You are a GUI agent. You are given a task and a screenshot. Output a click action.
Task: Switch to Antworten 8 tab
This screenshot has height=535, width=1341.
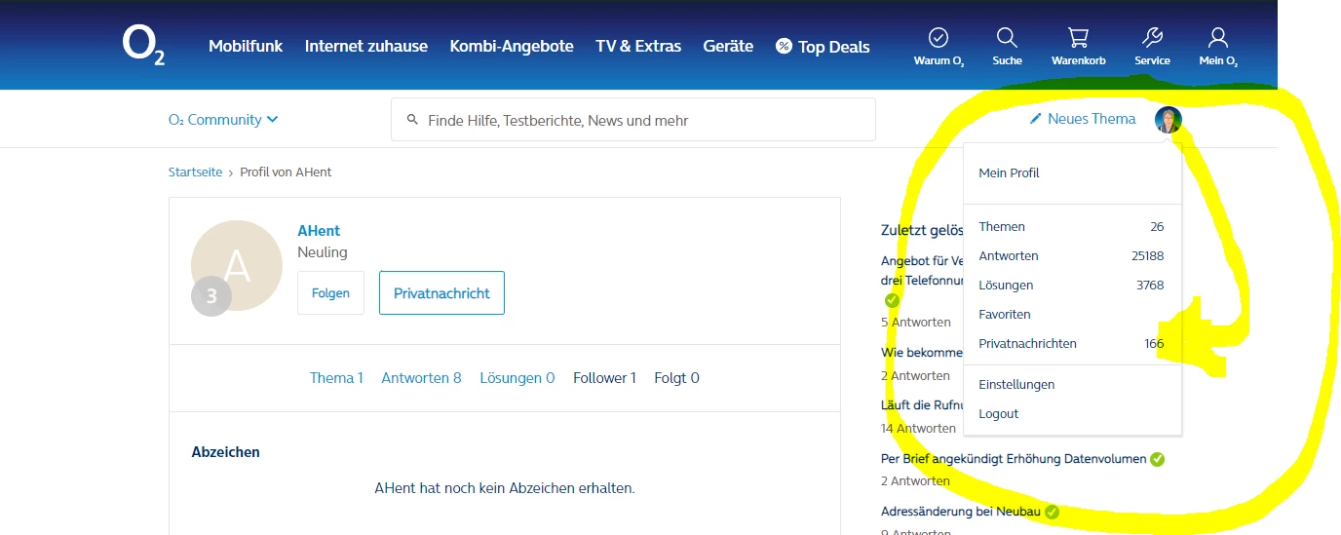(421, 377)
